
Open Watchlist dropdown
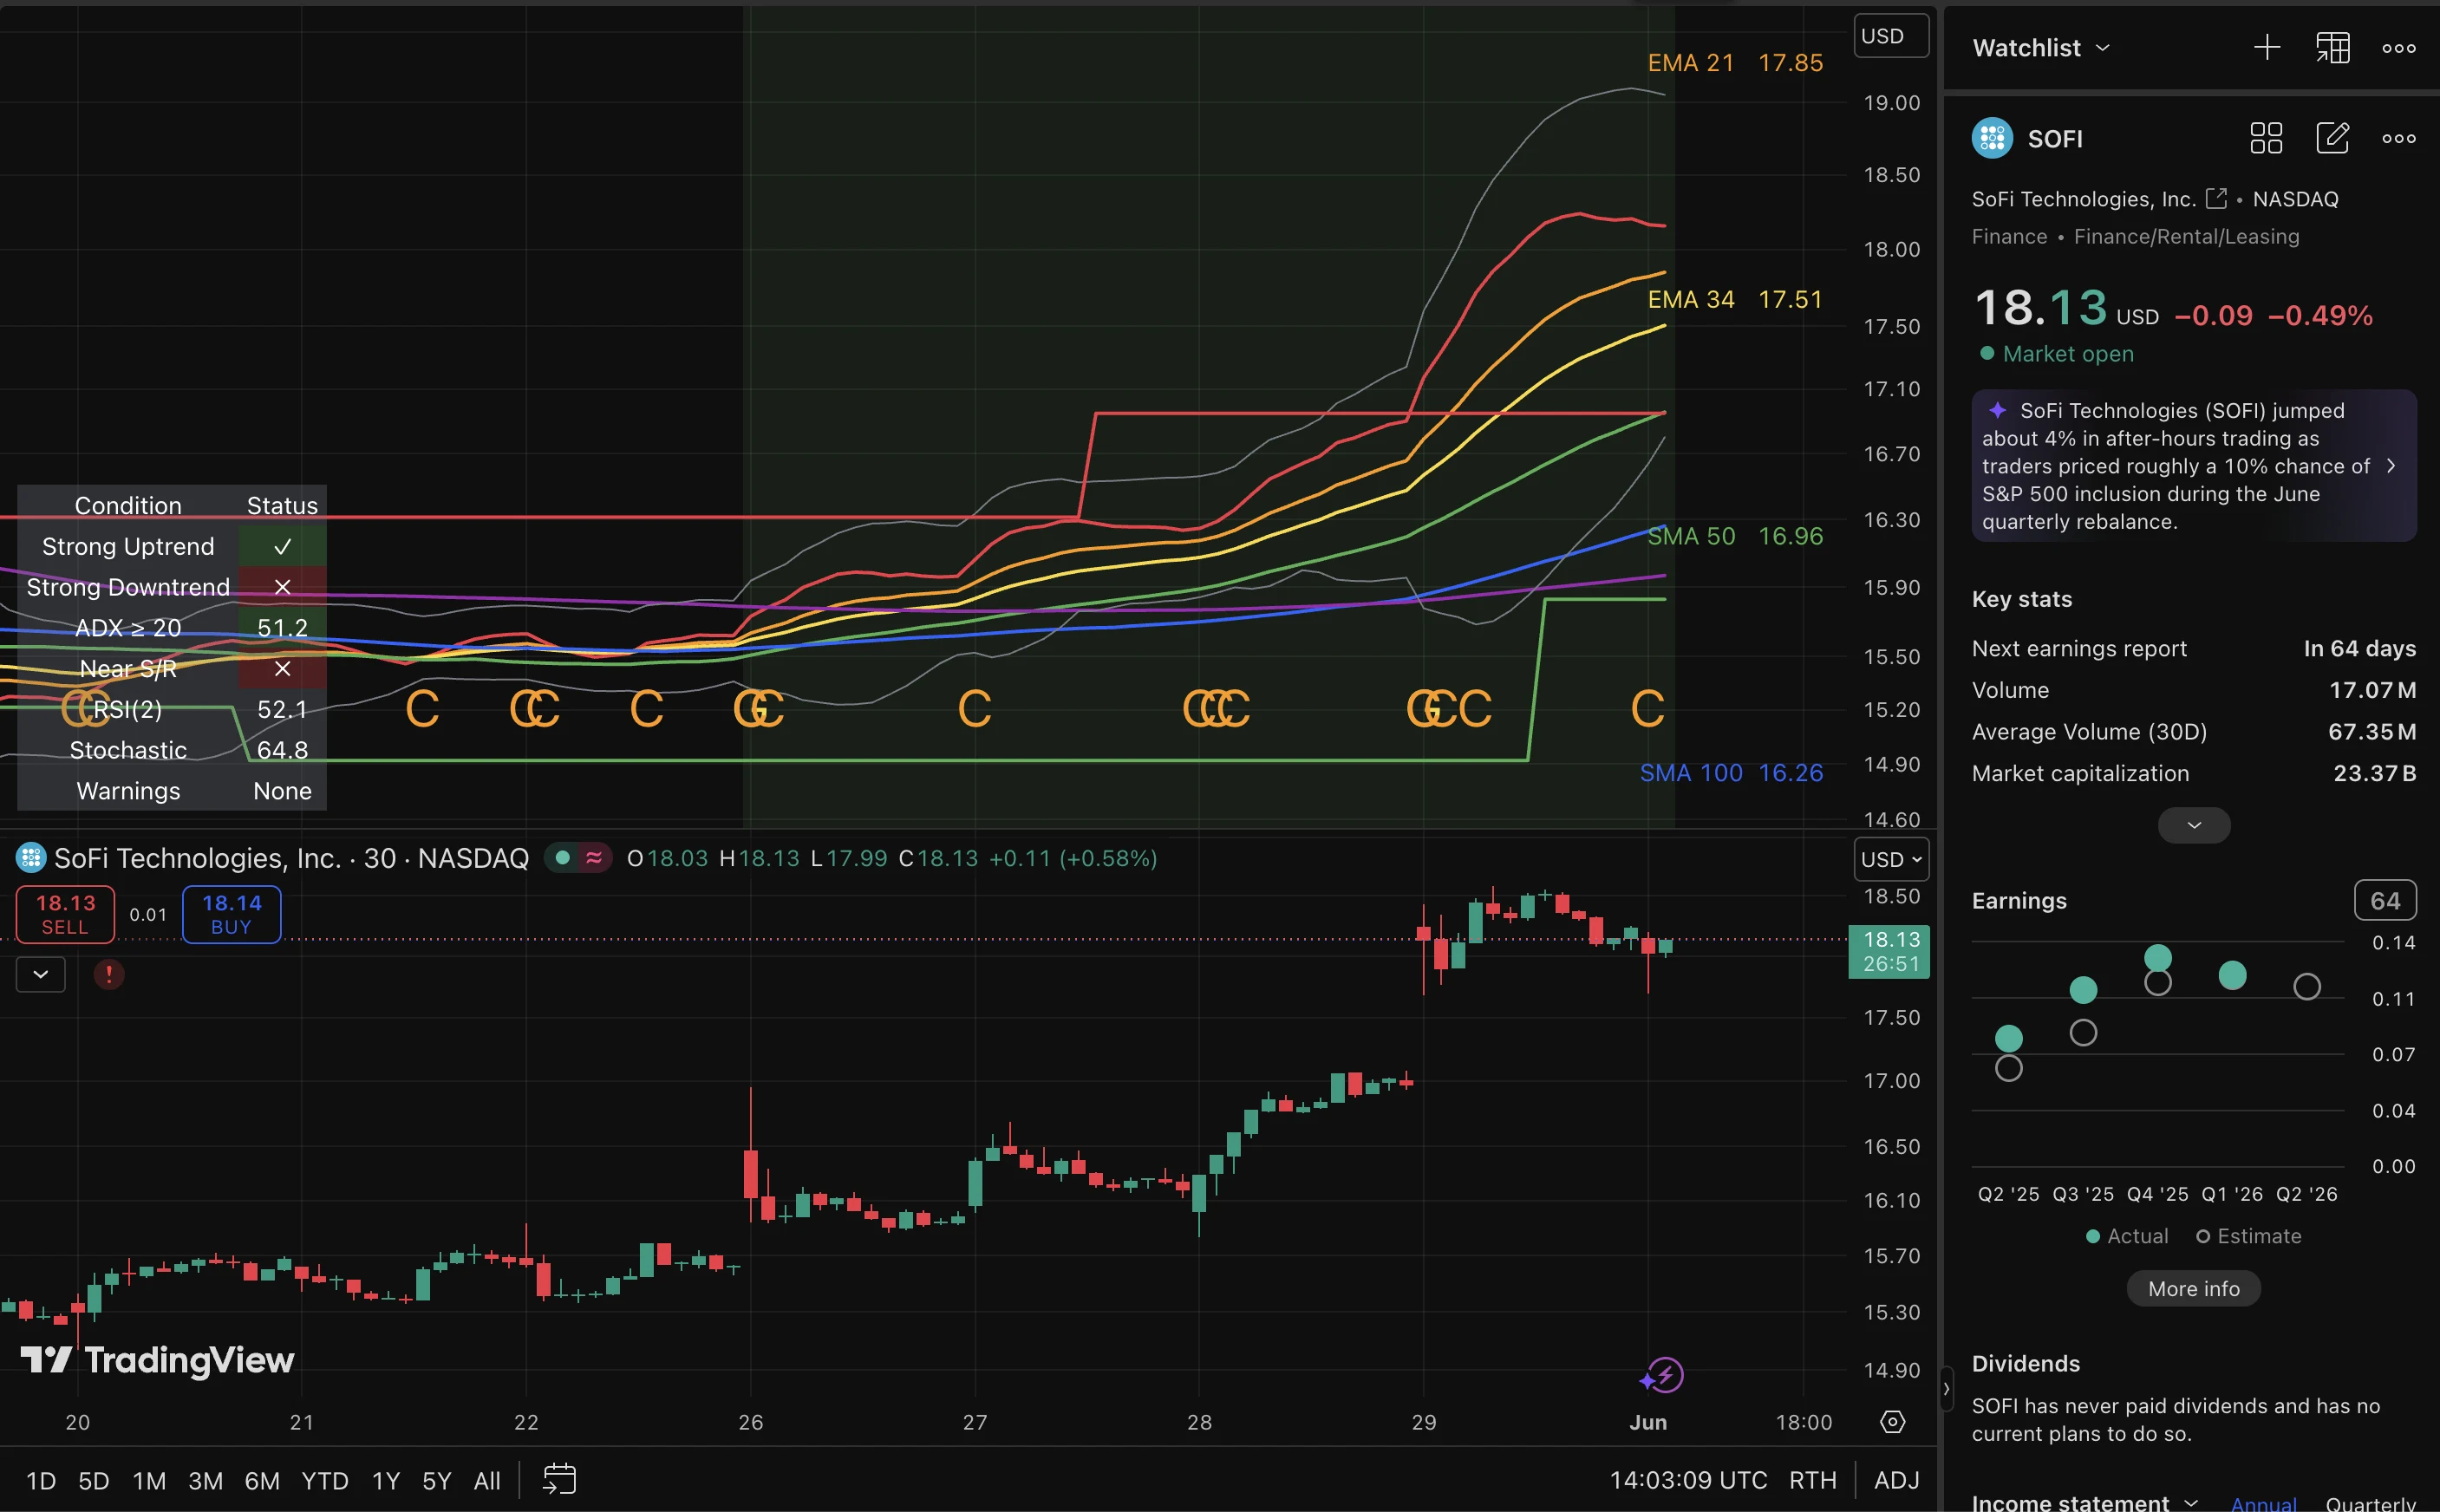2041,47
